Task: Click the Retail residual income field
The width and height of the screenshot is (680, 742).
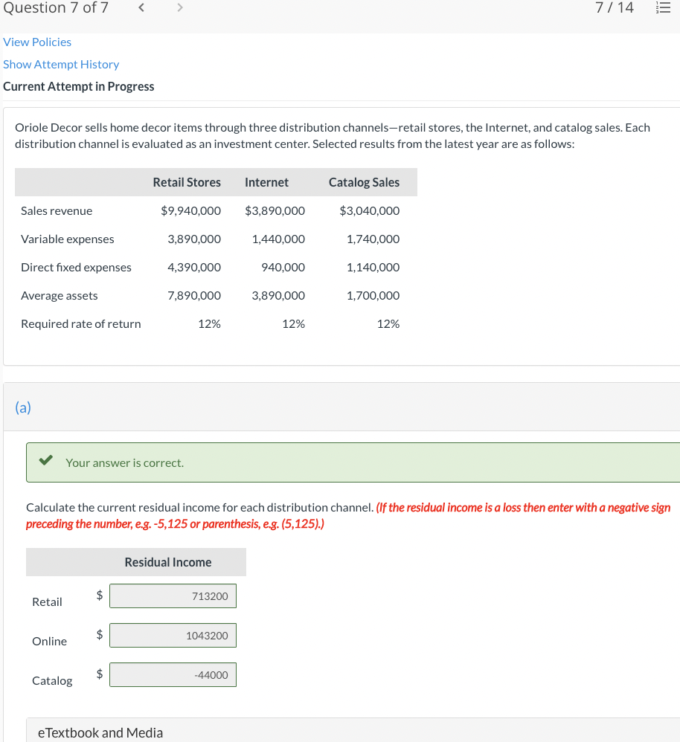Action: click(173, 596)
